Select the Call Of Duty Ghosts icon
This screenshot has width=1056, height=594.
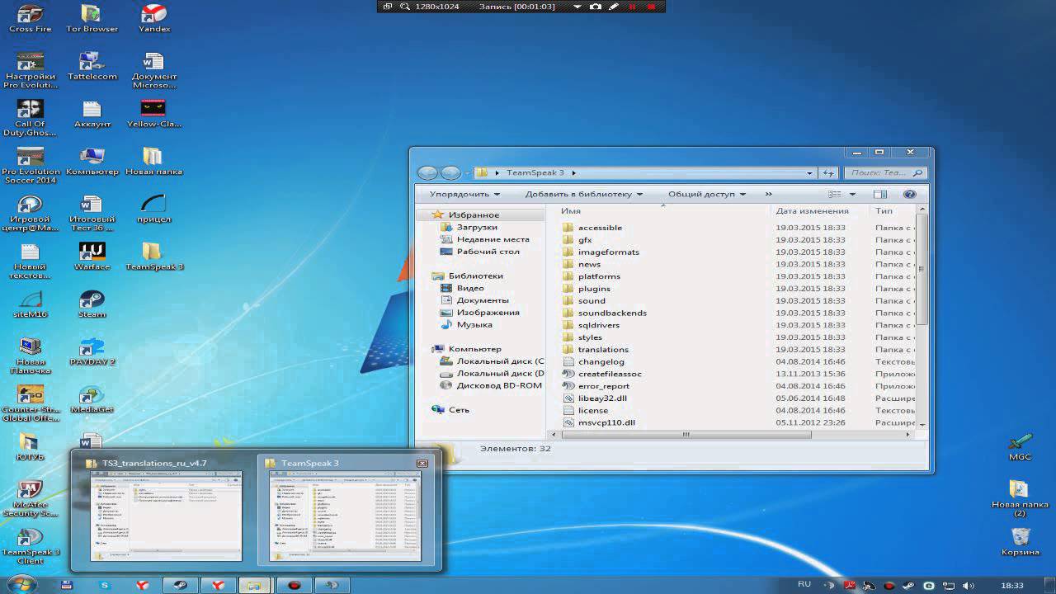[x=31, y=118]
